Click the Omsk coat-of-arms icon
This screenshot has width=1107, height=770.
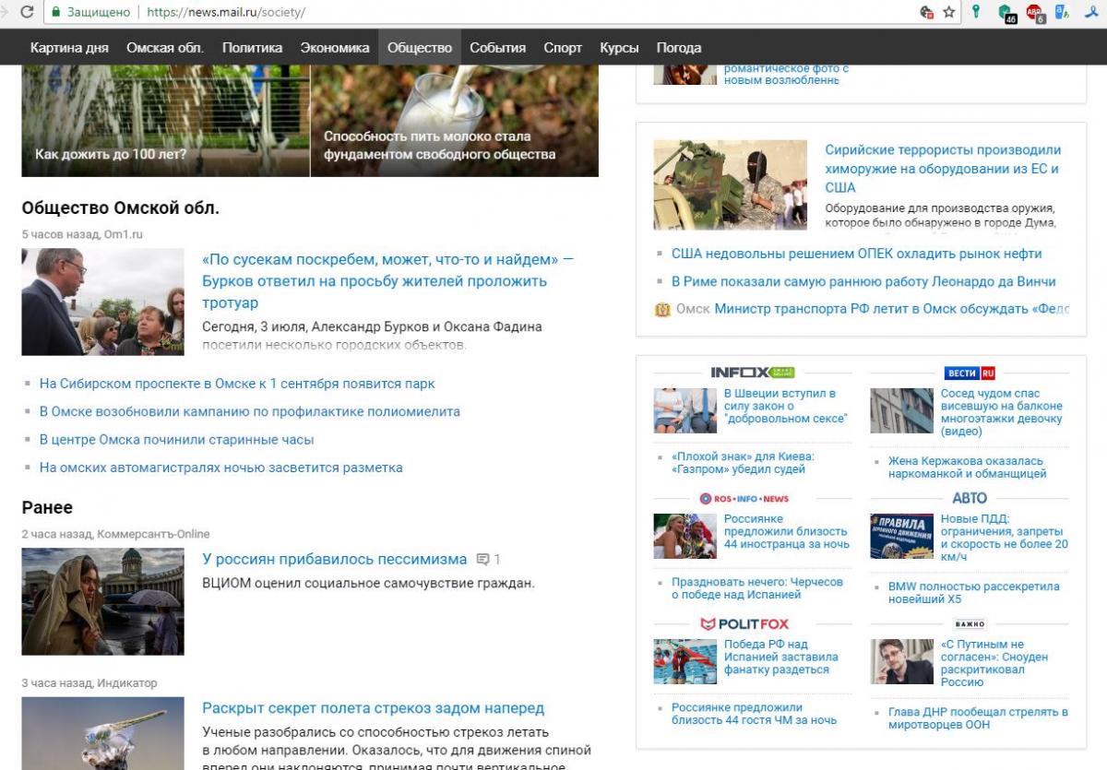(662, 310)
